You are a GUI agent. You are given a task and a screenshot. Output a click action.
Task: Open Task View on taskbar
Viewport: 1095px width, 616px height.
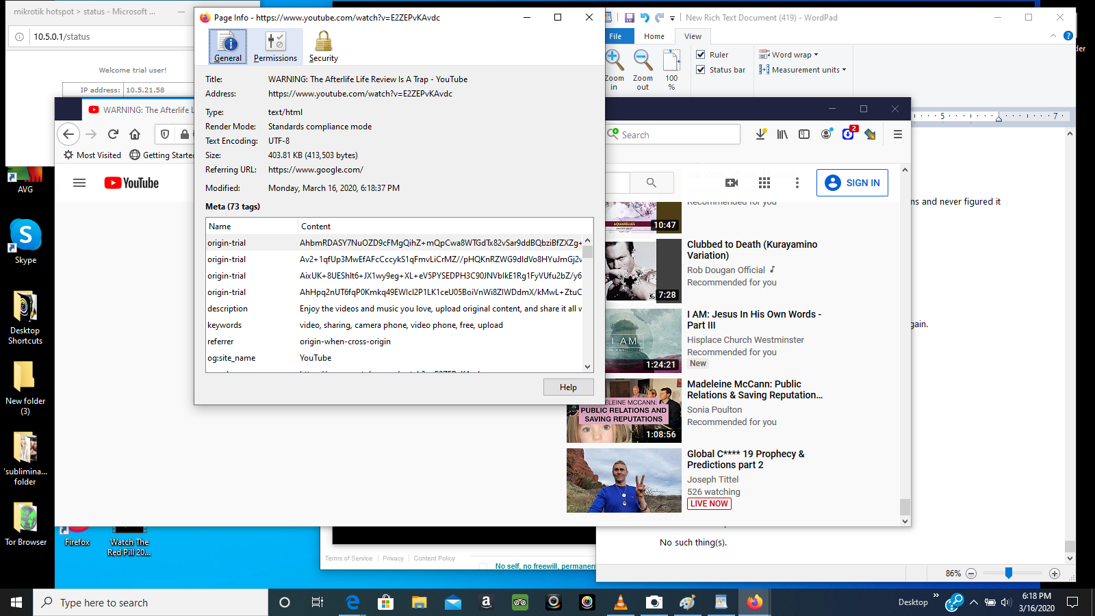(318, 602)
